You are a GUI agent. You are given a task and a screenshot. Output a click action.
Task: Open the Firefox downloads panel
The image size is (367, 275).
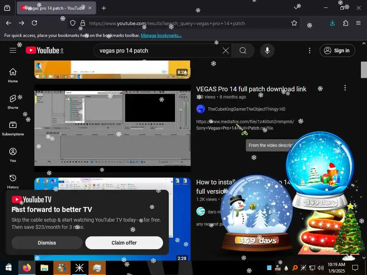(332, 23)
